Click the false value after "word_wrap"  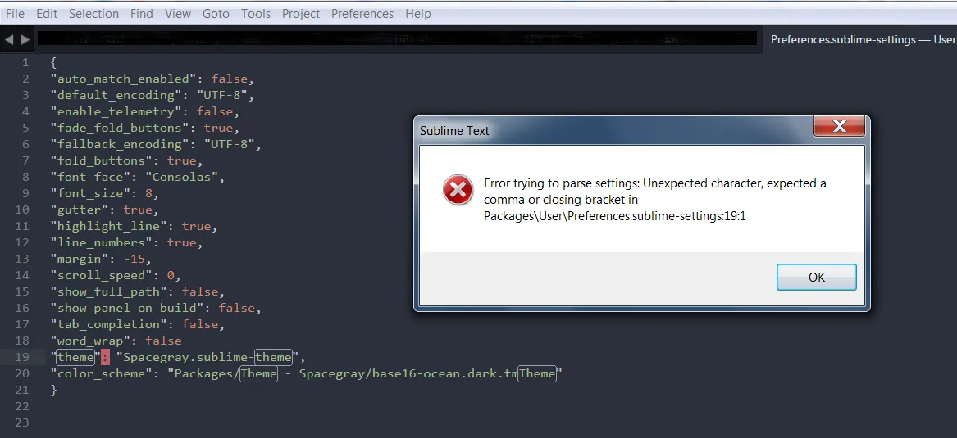coord(163,341)
